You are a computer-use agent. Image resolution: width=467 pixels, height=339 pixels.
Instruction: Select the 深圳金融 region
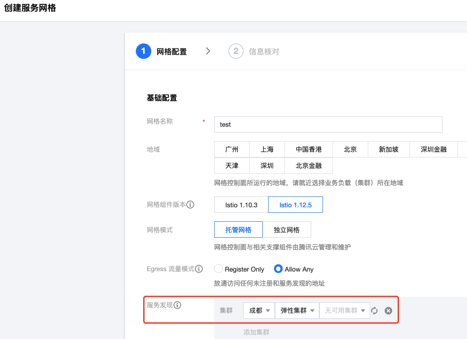click(433, 149)
